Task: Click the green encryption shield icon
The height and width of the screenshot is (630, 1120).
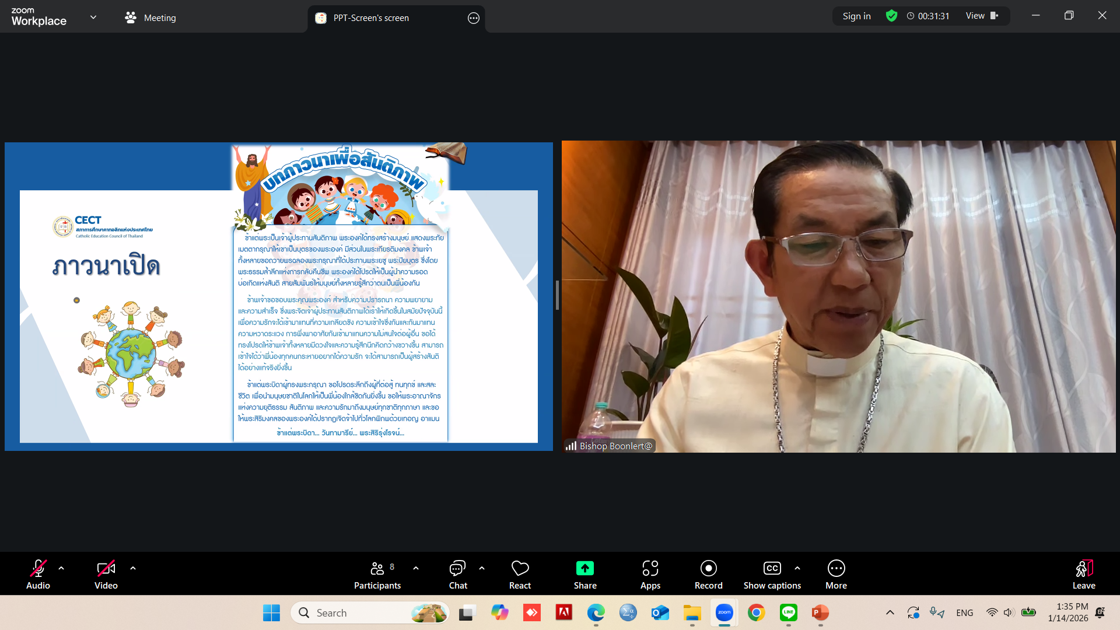Action: click(891, 16)
